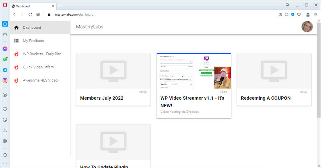Open the How To Update Plugin thumbnail

click(113, 142)
